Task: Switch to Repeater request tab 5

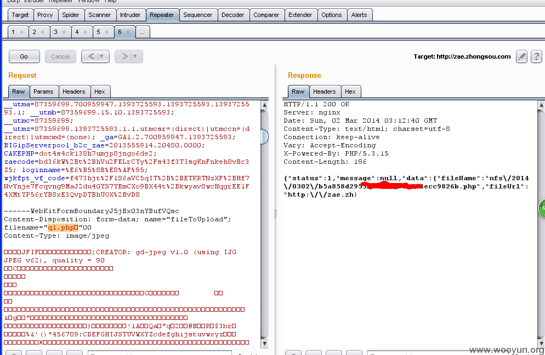Action: click(98, 32)
